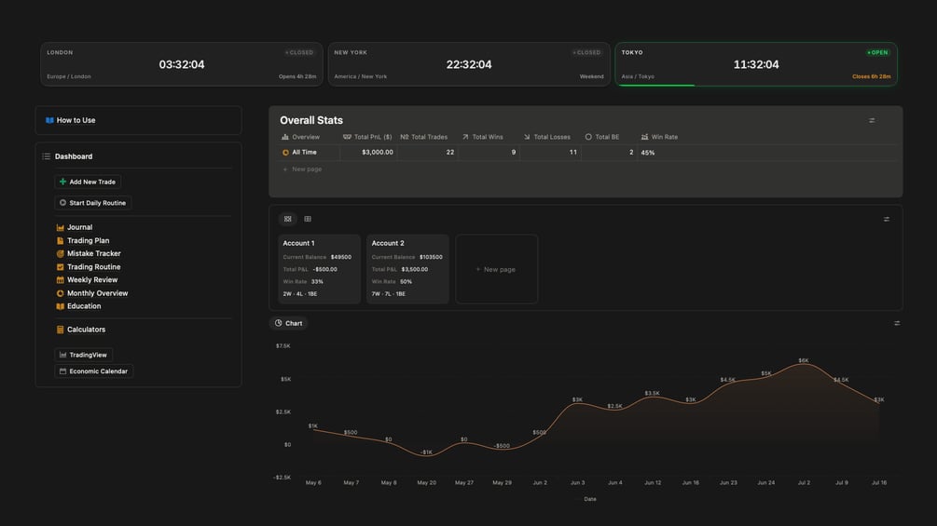The width and height of the screenshot is (937, 526).
Task: Open the Journal page icon
Action: 60,227
